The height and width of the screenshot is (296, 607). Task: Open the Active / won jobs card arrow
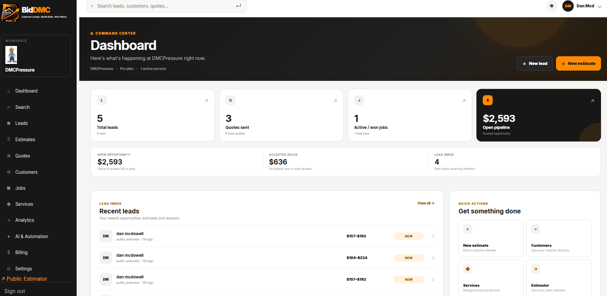tap(464, 101)
